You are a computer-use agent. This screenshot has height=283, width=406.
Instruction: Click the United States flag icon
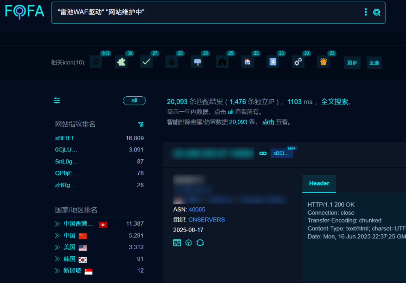83,248
